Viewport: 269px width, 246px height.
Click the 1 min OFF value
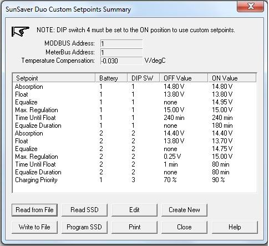click(x=171, y=164)
